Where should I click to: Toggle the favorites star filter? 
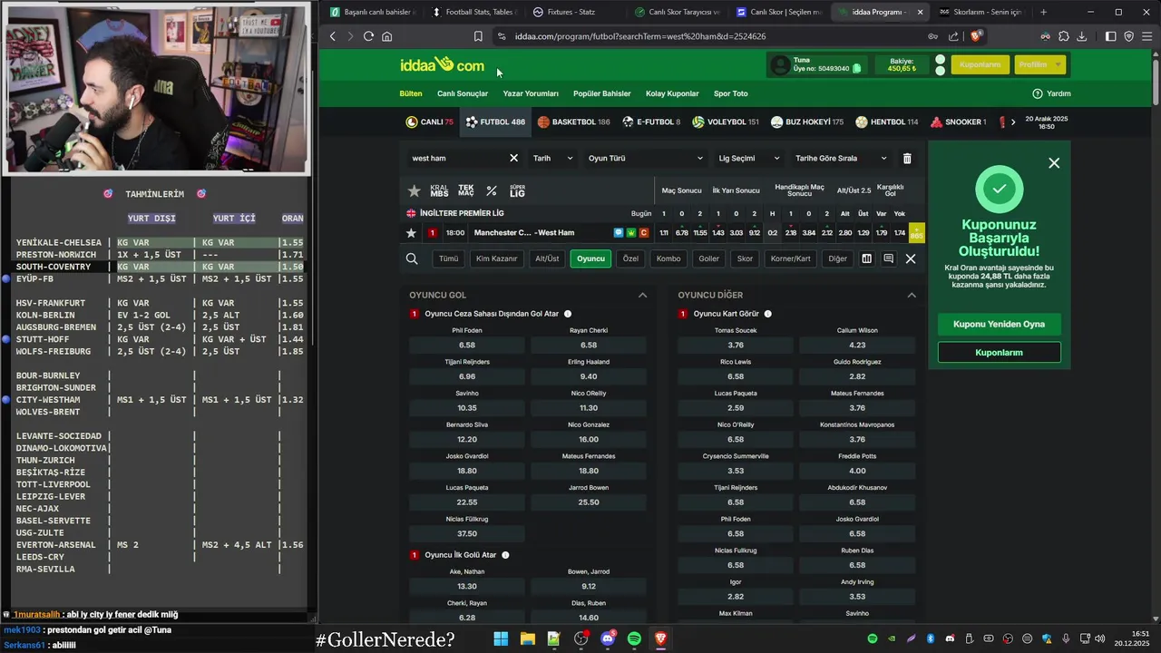coord(415,190)
